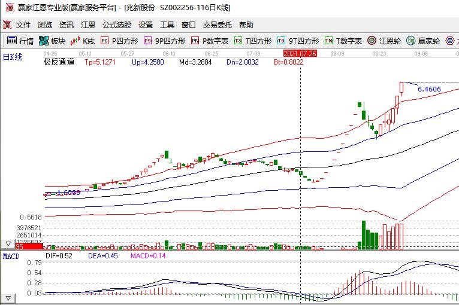Click the 6.4606 high price label
The image size is (459, 305).
[x=429, y=89]
